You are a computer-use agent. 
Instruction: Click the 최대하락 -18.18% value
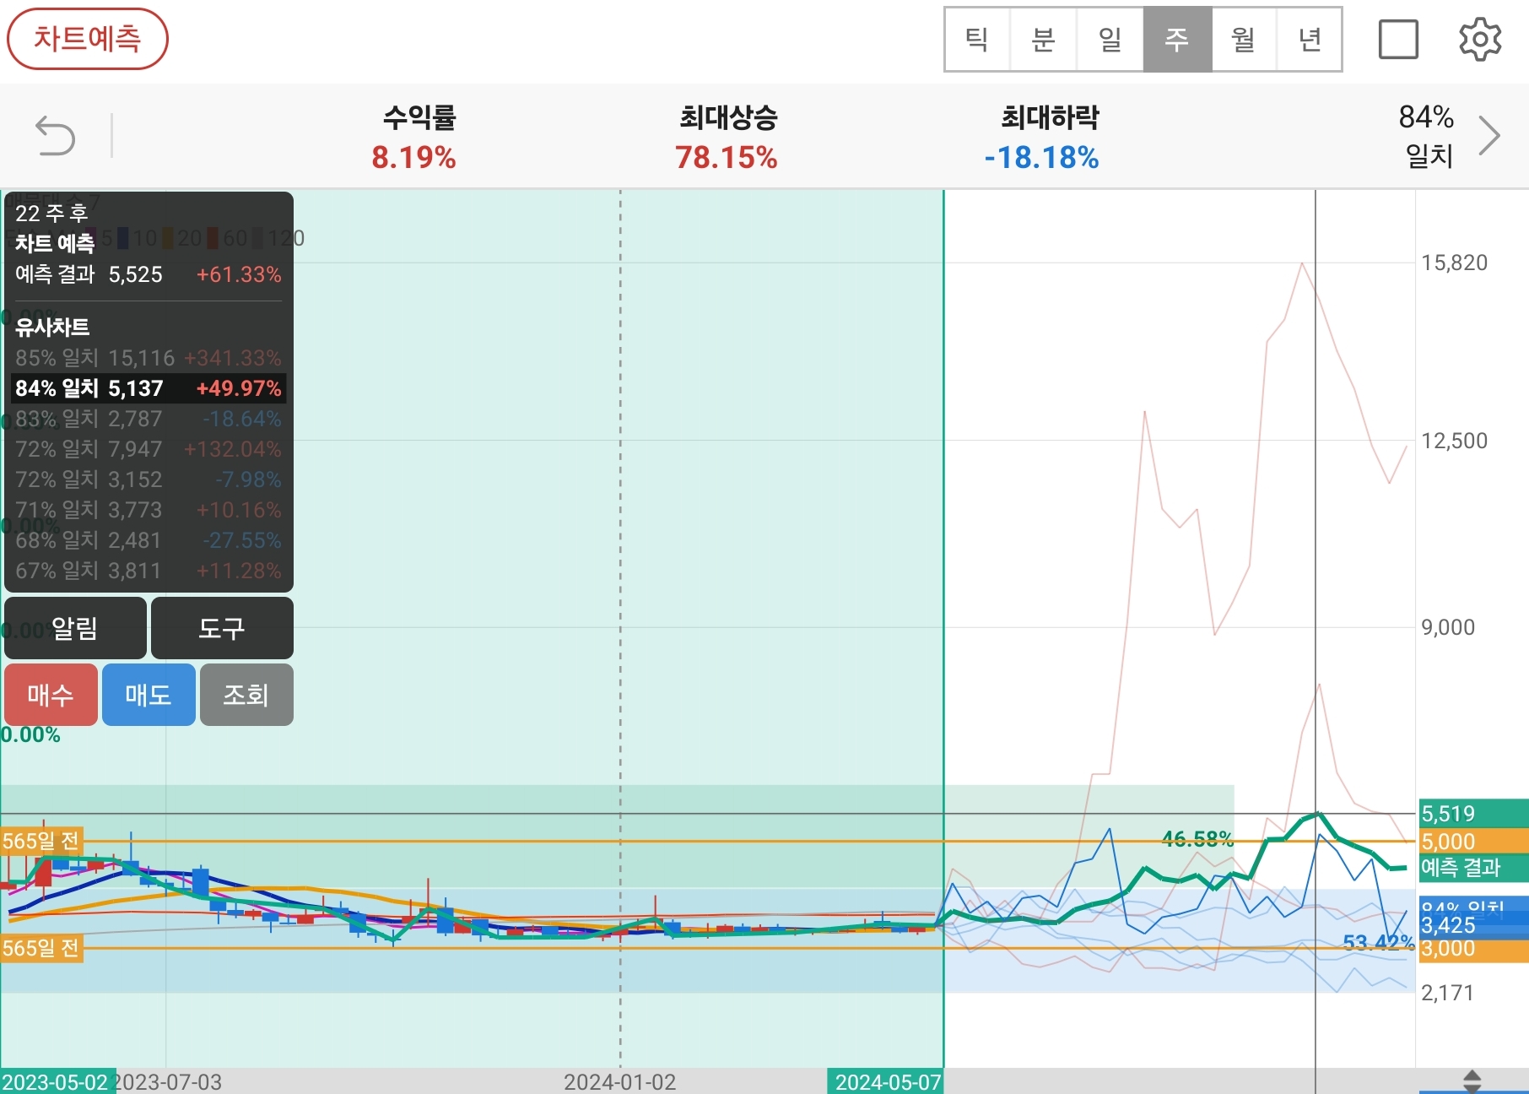1042,157
